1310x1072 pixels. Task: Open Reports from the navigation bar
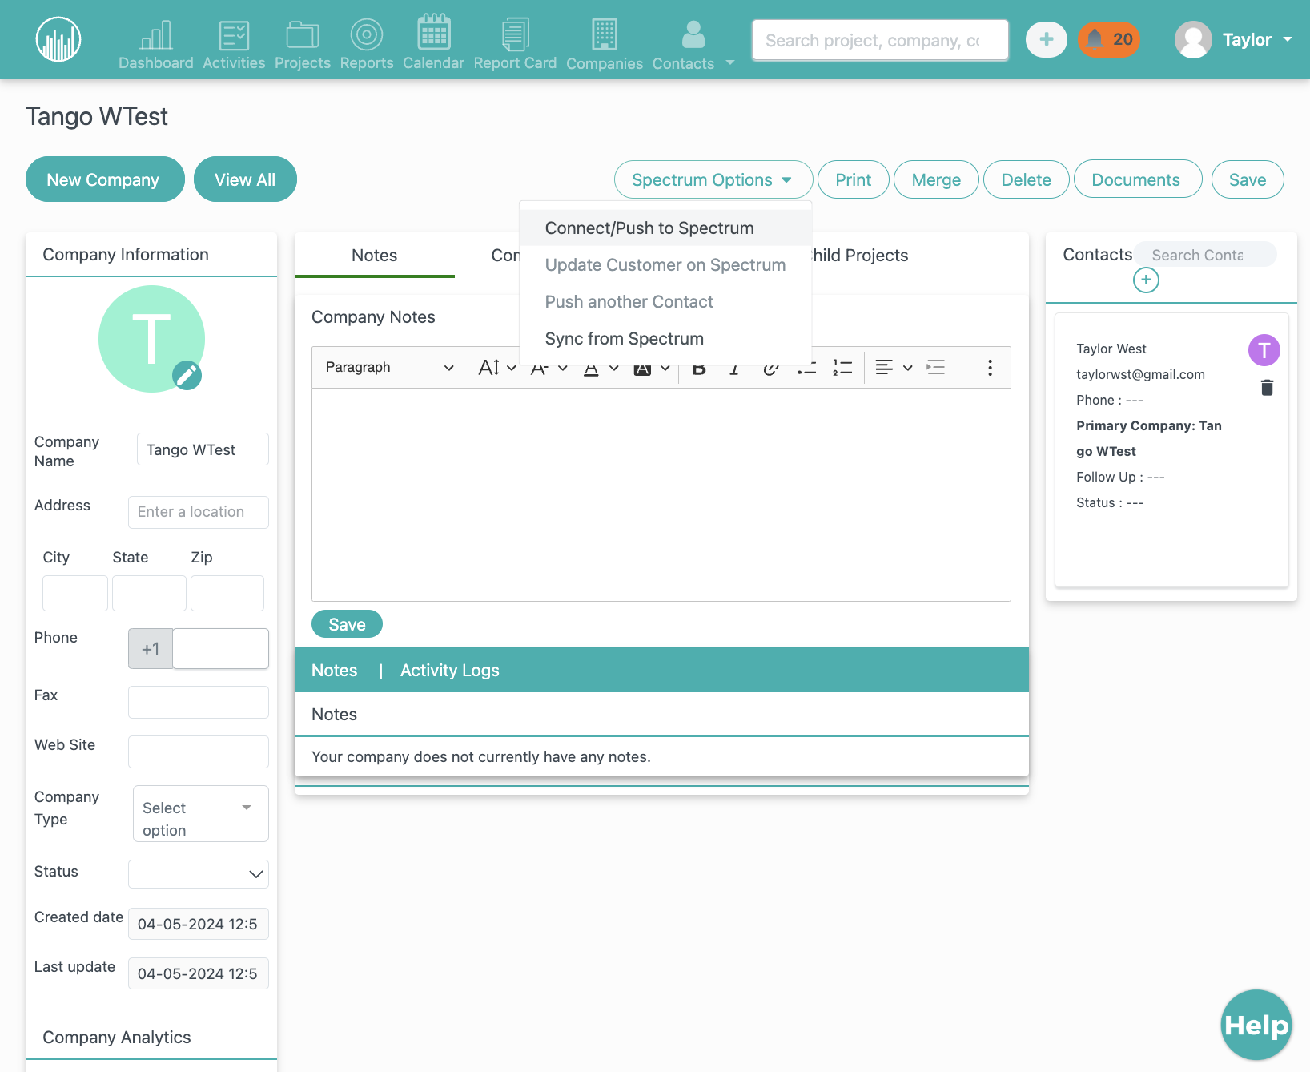367,45
